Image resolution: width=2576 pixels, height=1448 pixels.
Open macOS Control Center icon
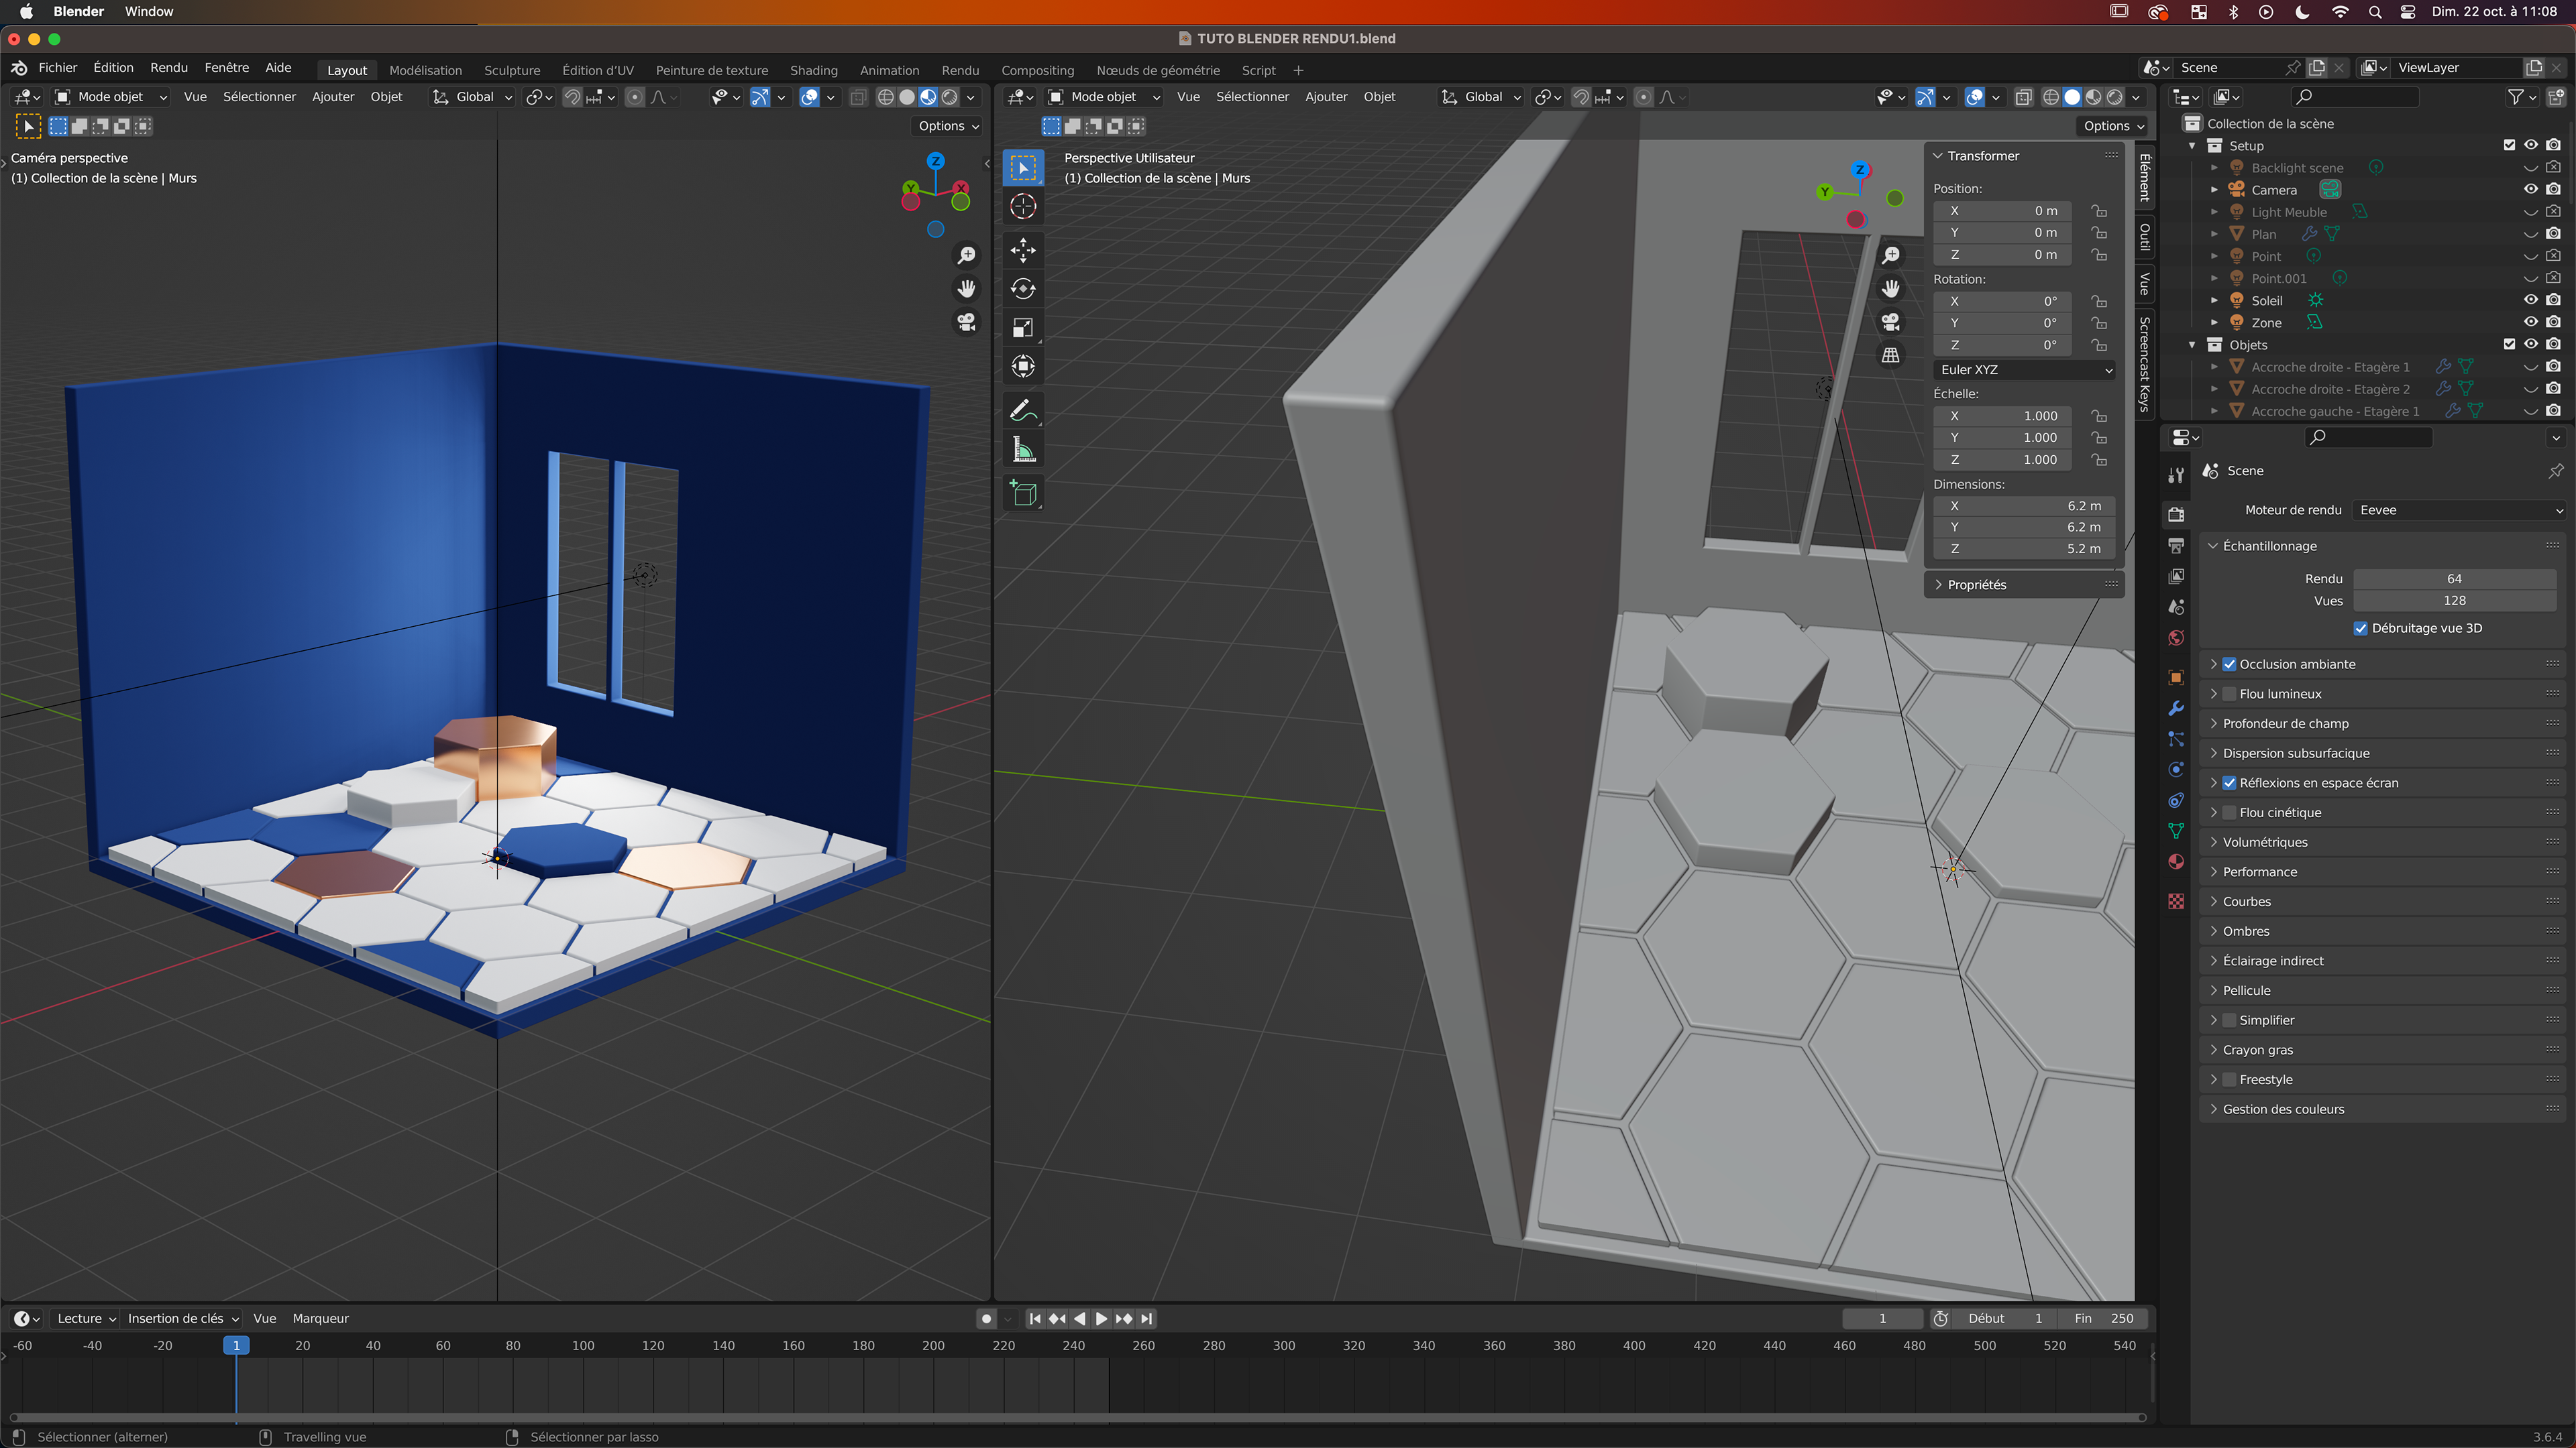coord(2408,12)
